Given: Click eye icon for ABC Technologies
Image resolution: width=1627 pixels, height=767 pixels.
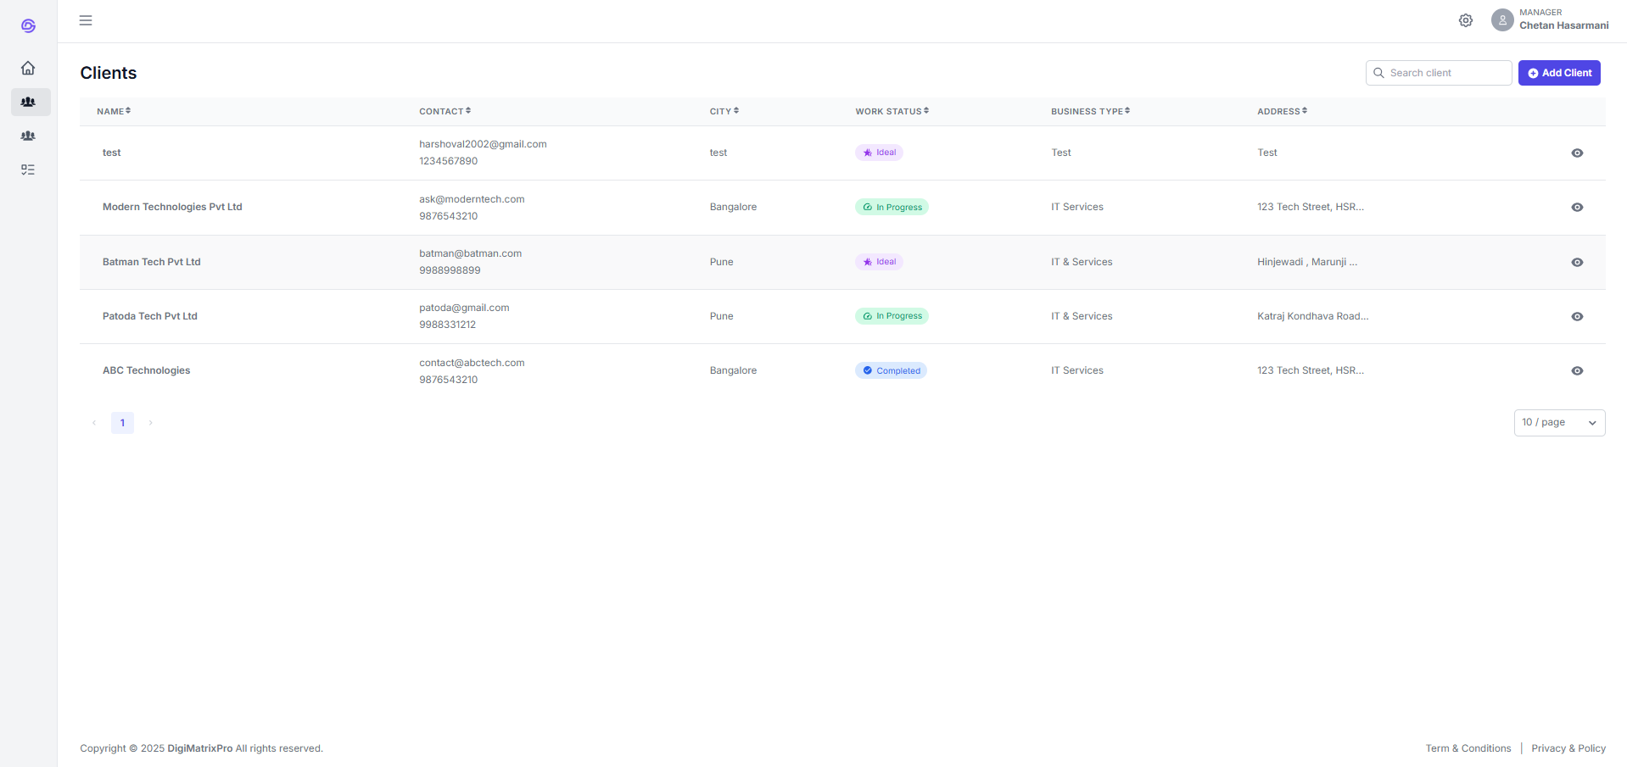Looking at the screenshot, I should click(x=1576, y=371).
